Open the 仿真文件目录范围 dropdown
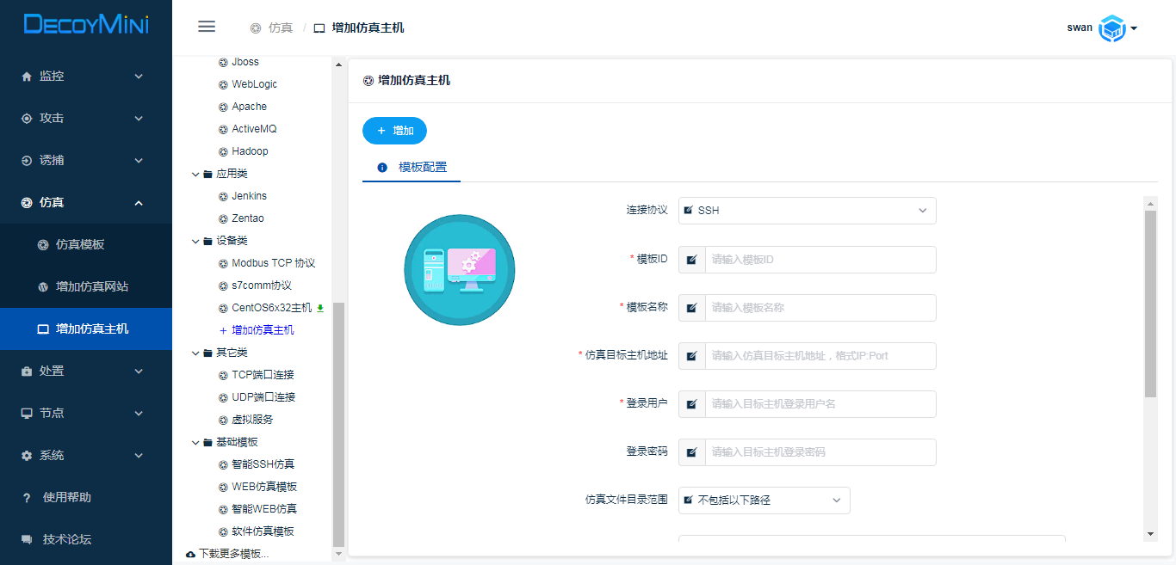 (x=764, y=501)
